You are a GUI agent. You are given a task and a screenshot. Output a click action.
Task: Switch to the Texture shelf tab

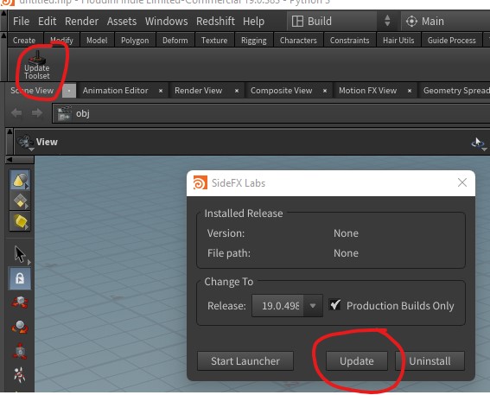pos(214,41)
